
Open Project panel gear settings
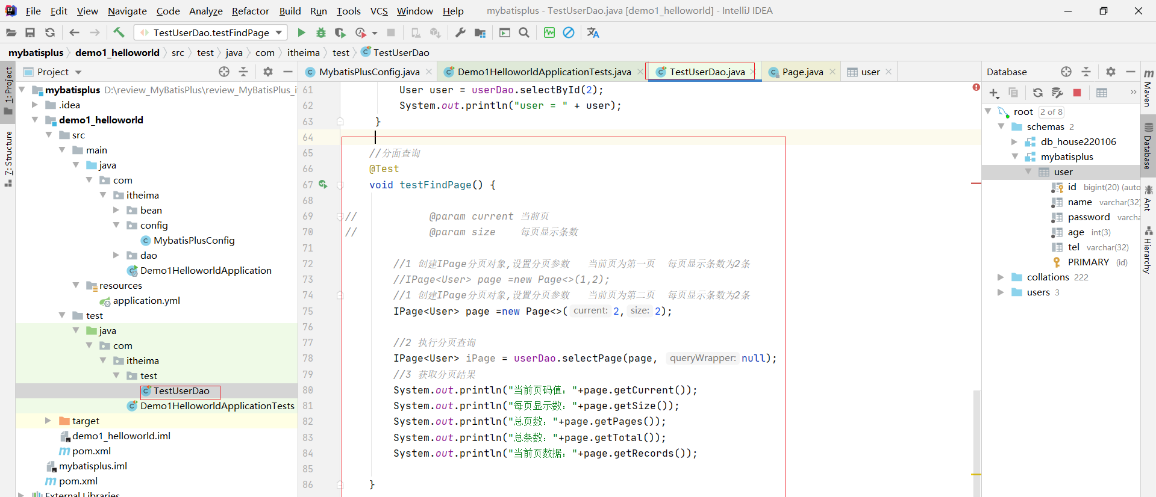tap(268, 72)
